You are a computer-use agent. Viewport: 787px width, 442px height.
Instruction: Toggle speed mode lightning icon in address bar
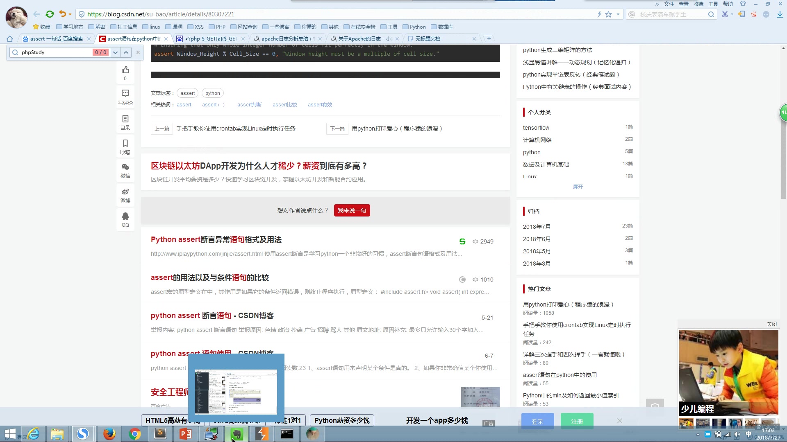[599, 14]
